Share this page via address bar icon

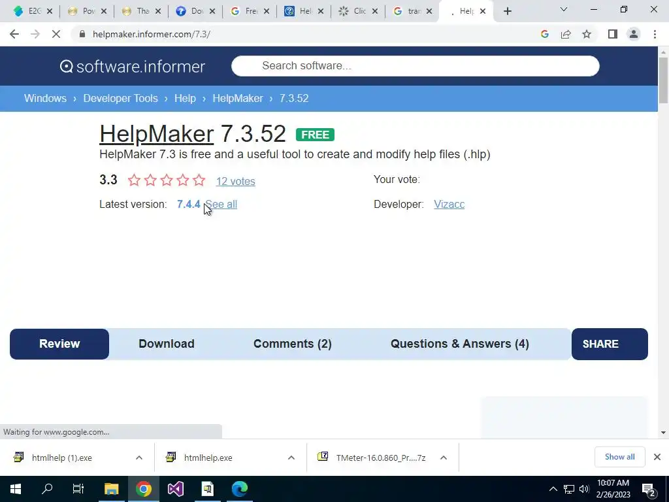coord(566,34)
